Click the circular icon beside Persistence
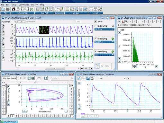The image size is (164, 123). (x=46, y=78)
